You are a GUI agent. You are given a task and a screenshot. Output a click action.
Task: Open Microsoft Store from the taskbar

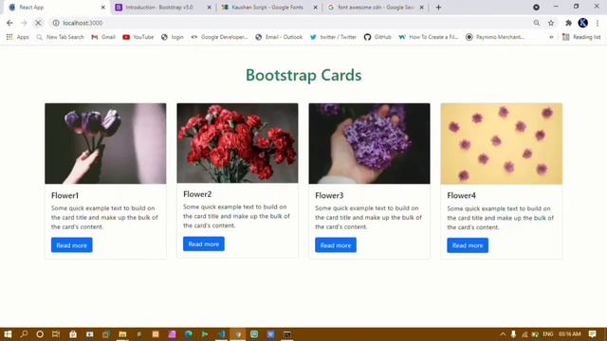[73, 334]
